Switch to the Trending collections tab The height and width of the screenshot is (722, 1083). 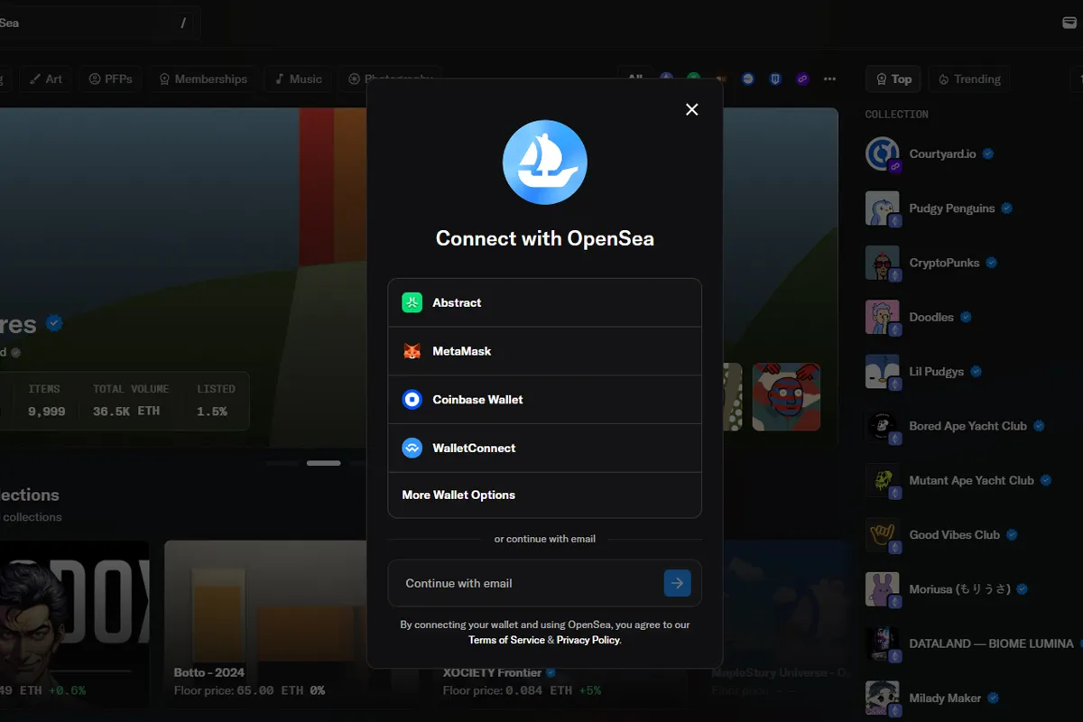(968, 79)
